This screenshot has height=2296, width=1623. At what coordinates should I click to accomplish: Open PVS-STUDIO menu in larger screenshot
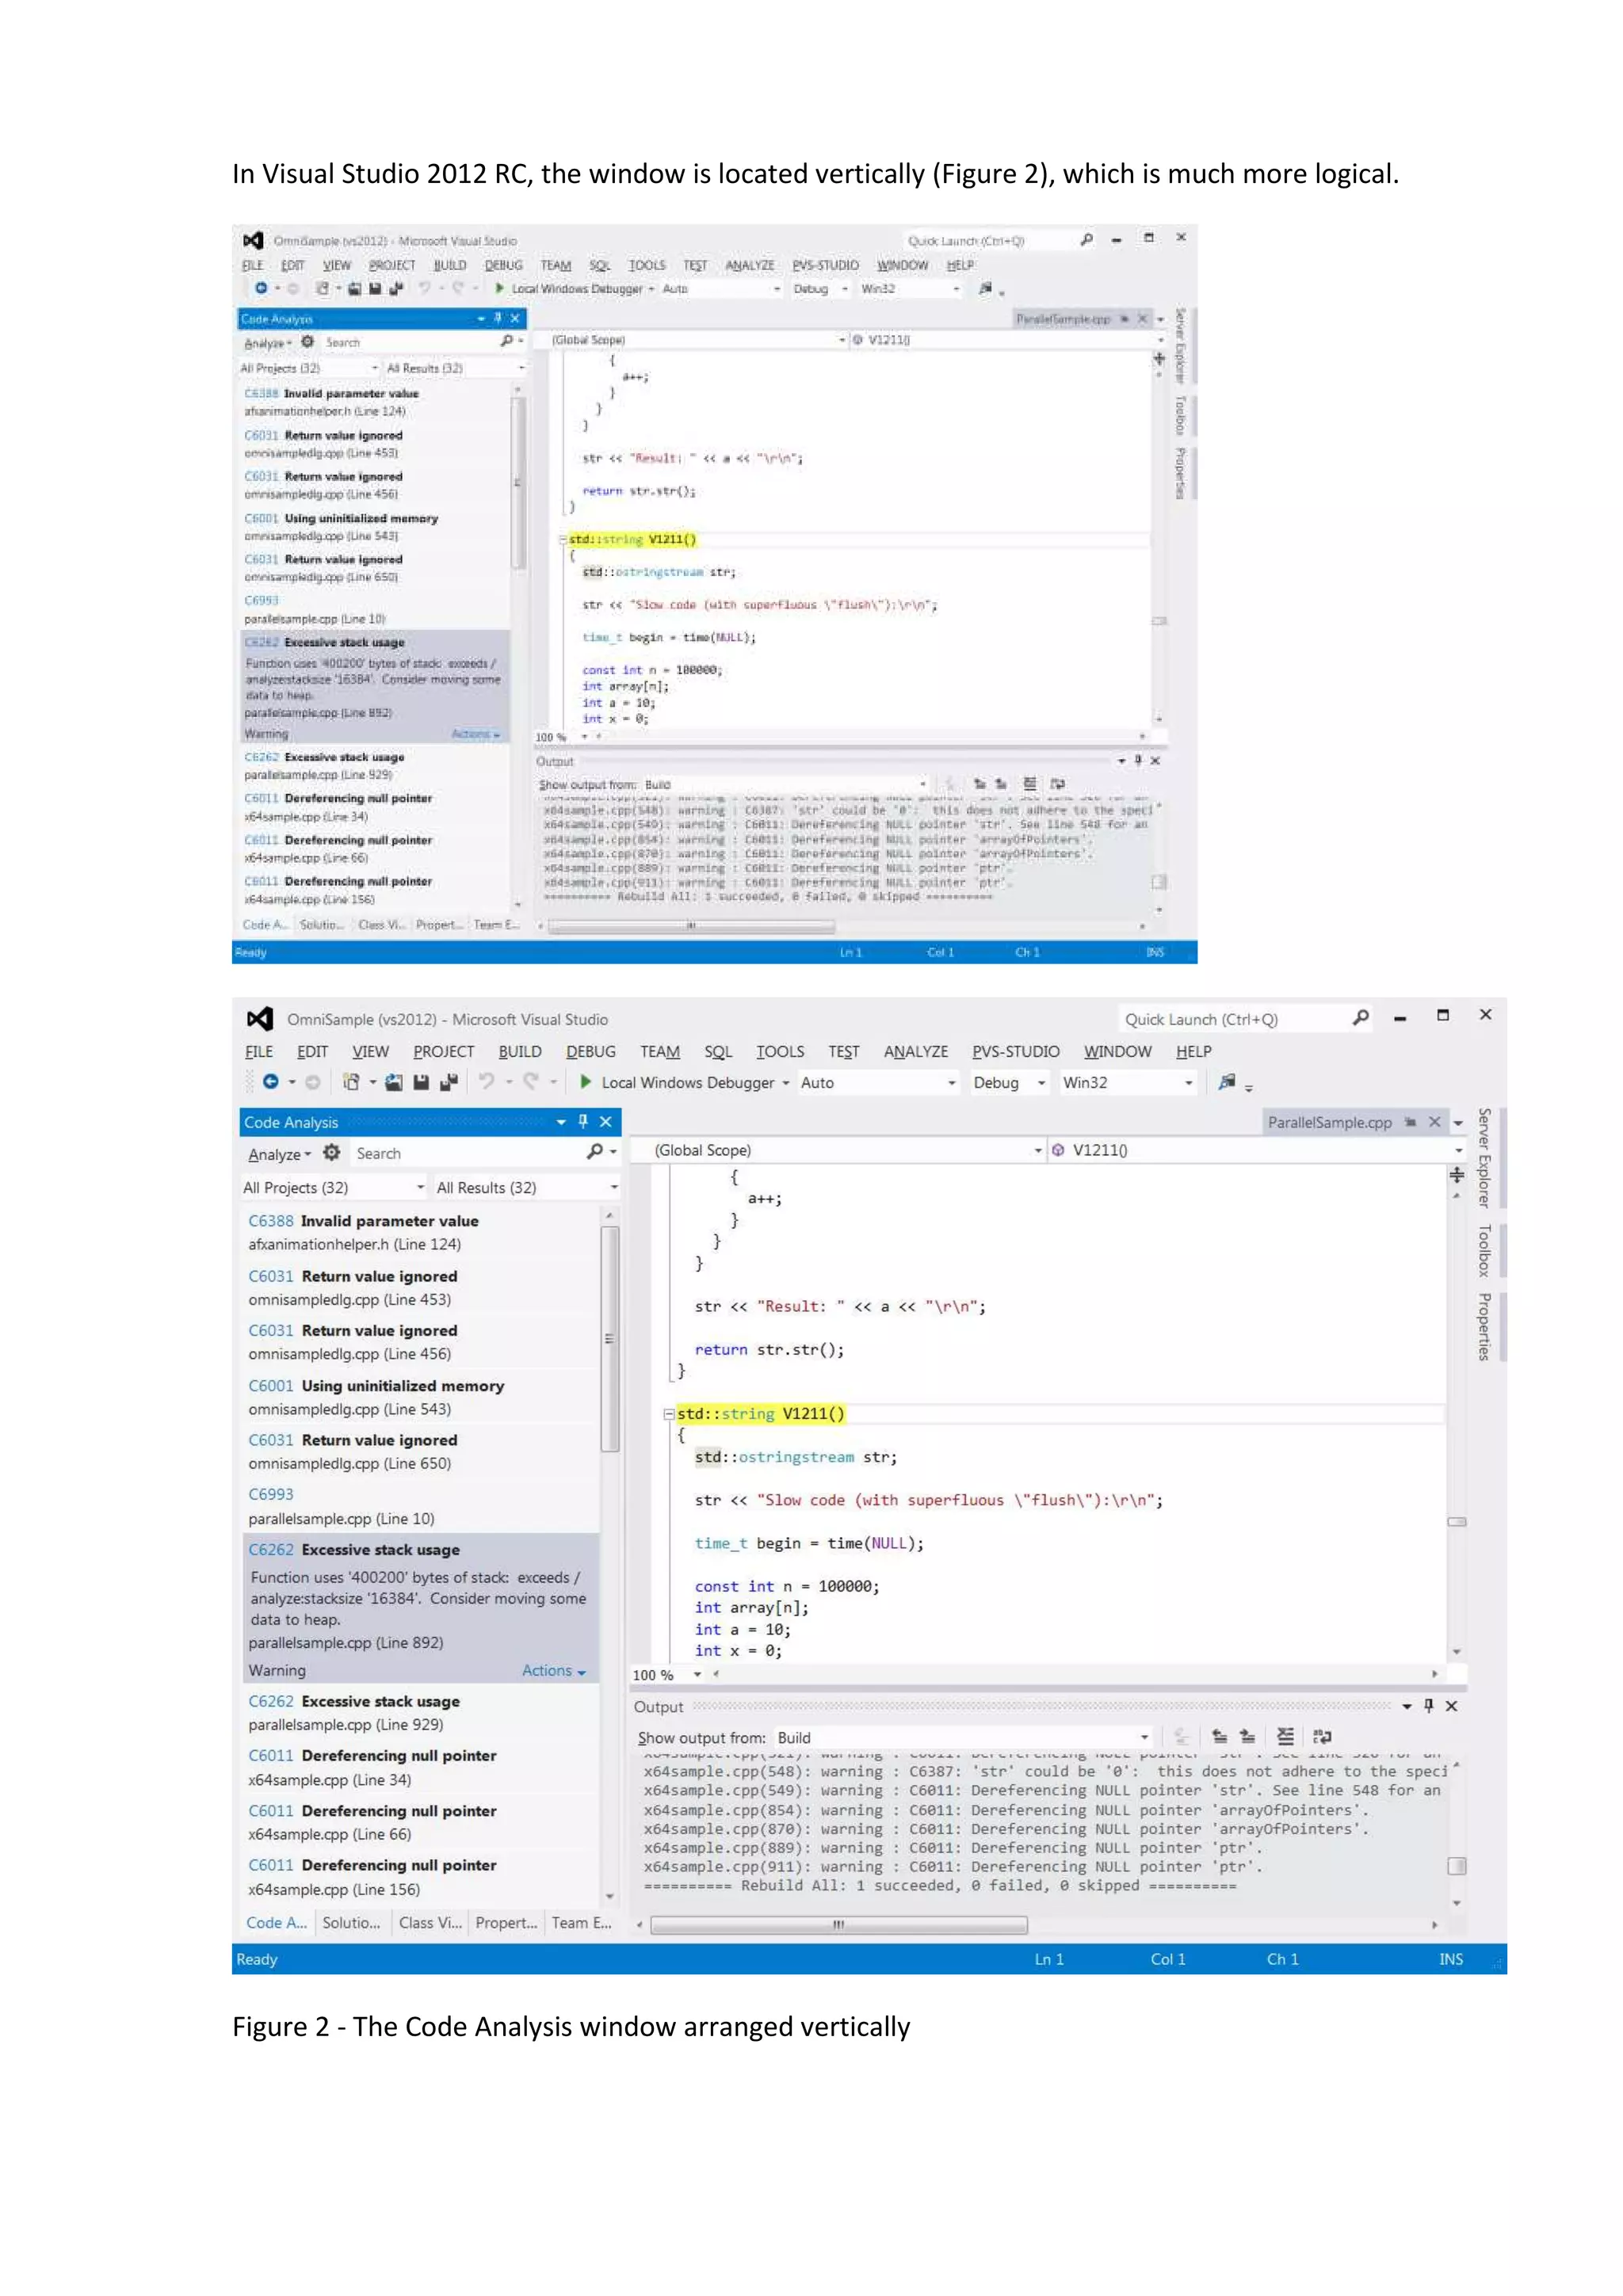[x=1016, y=1052]
